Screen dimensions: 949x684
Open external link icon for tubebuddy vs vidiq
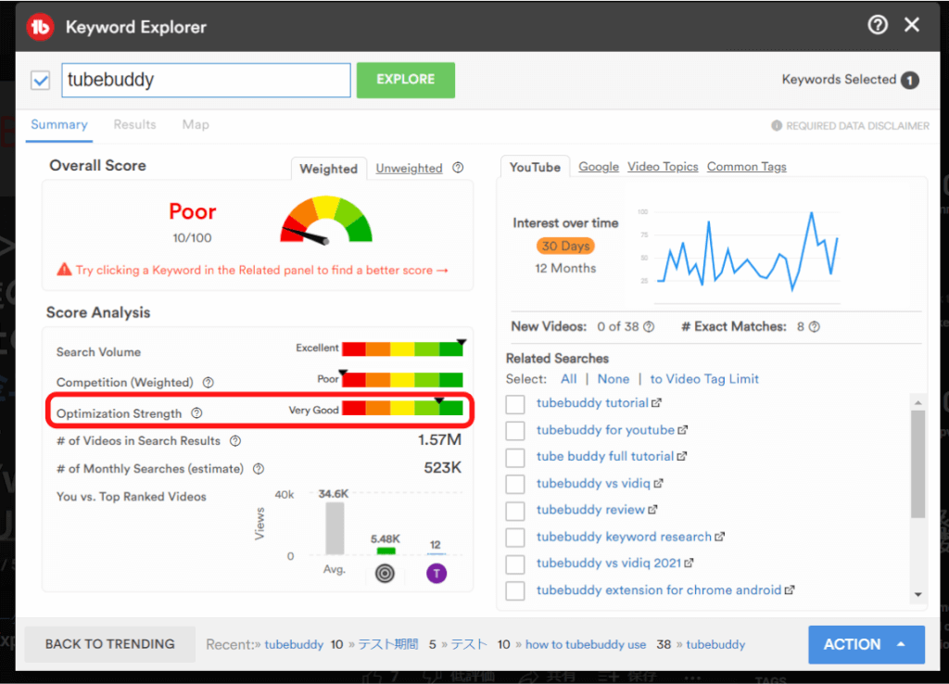click(659, 483)
